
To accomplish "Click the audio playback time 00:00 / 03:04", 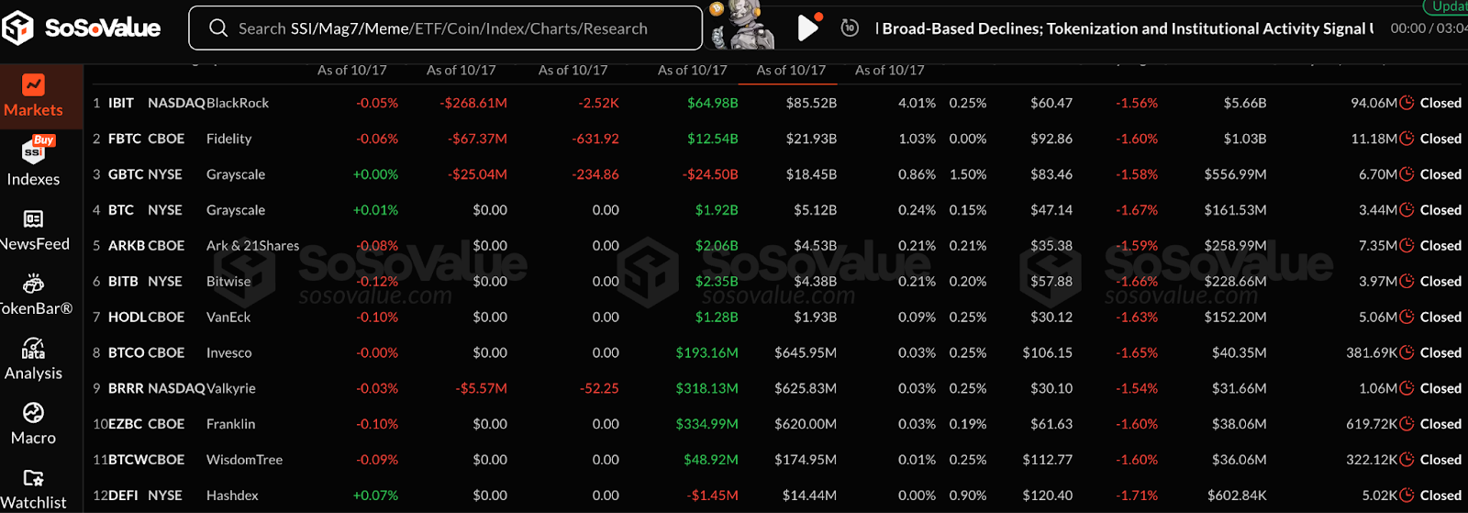I will pos(1429,28).
